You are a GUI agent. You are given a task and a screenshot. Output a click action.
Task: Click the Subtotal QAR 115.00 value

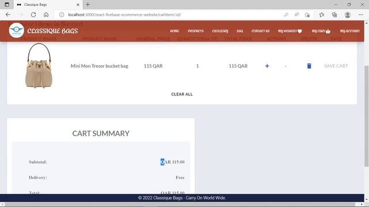tap(172, 162)
